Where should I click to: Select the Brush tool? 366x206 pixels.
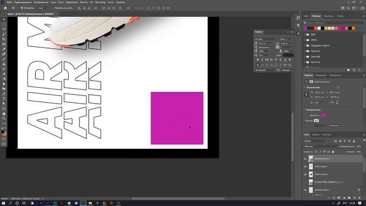point(4,59)
